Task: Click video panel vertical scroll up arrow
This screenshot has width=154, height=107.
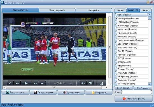Action: (110, 15)
